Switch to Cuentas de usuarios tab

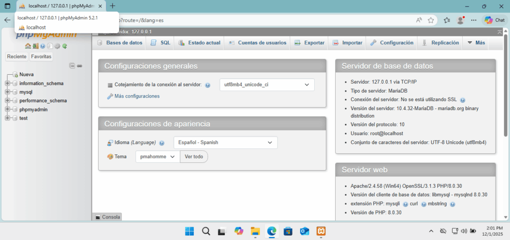257,43
